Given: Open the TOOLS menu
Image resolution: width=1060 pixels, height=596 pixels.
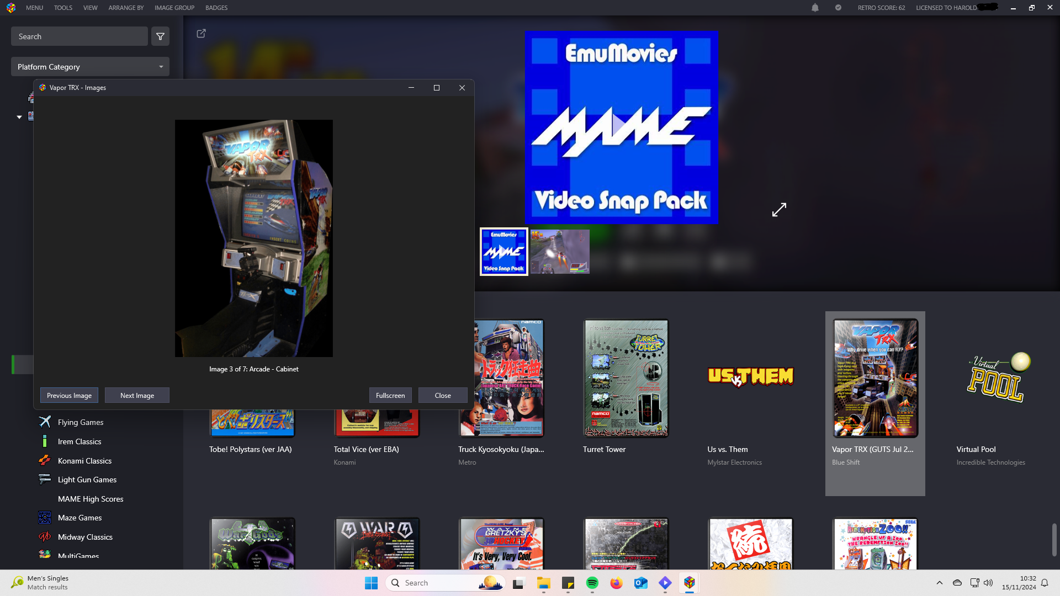Looking at the screenshot, I should click(63, 8).
